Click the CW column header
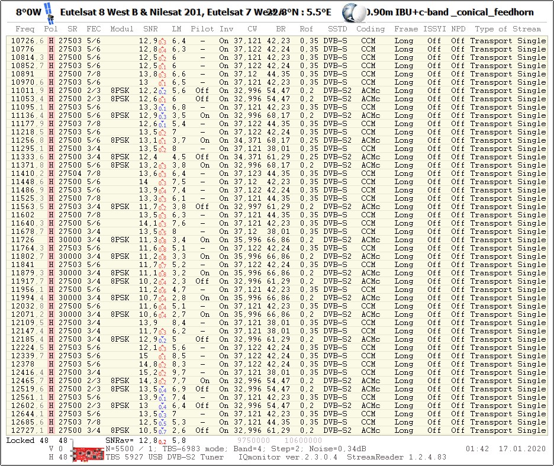 (x=252, y=29)
